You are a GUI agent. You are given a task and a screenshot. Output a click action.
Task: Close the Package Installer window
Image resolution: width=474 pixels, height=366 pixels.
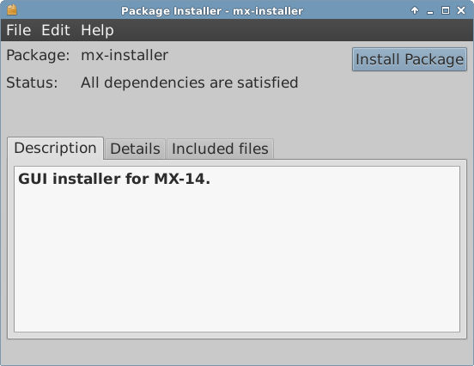click(x=461, y=10)
